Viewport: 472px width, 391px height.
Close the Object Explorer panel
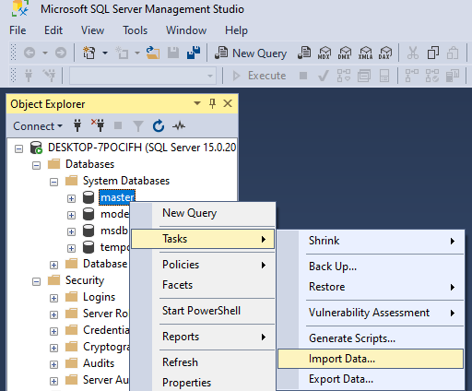pos(228,103)
